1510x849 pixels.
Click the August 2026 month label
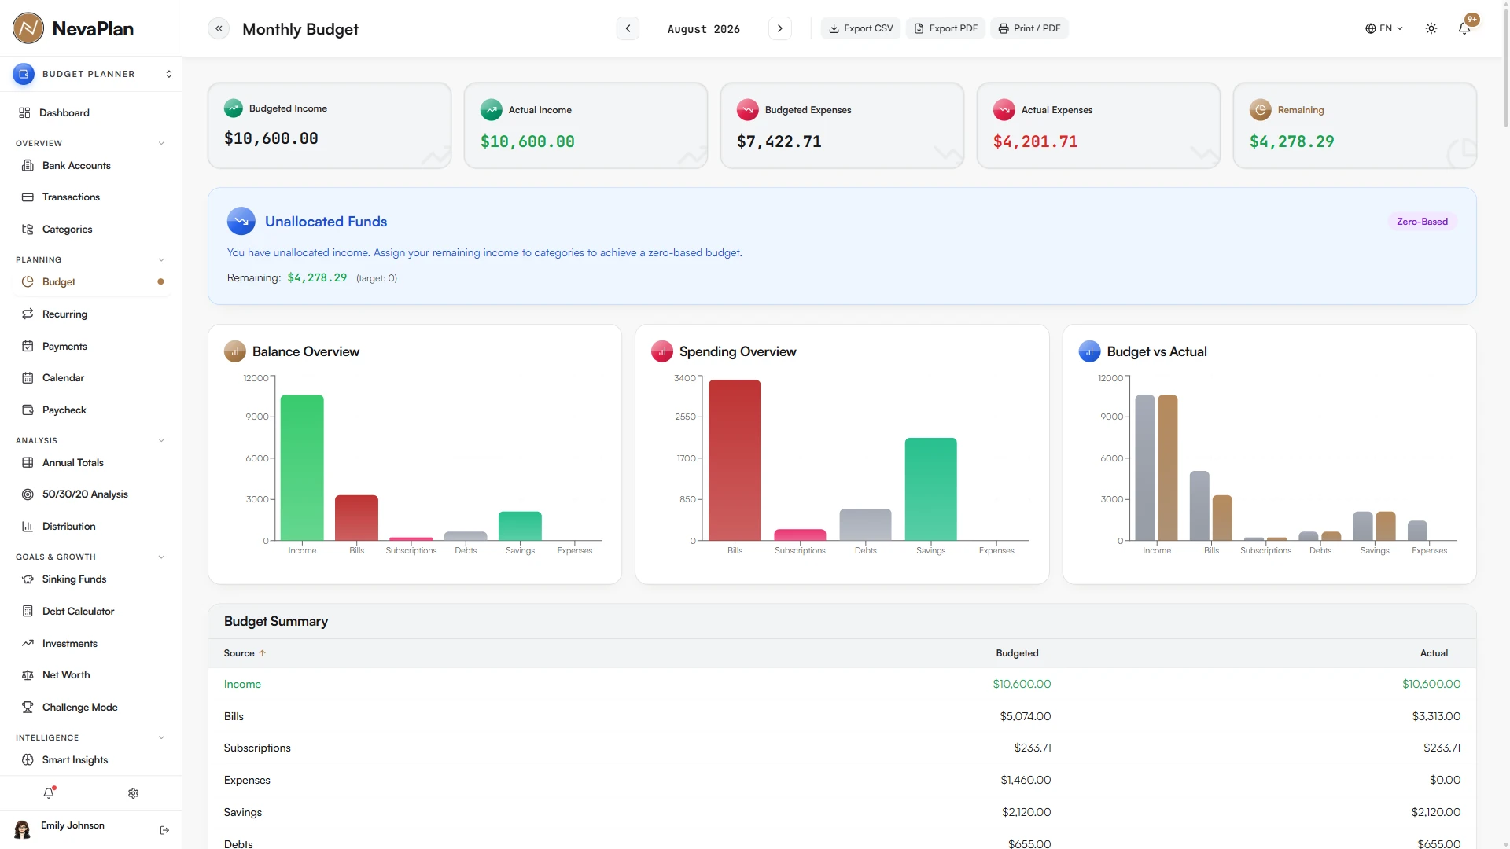704,29
